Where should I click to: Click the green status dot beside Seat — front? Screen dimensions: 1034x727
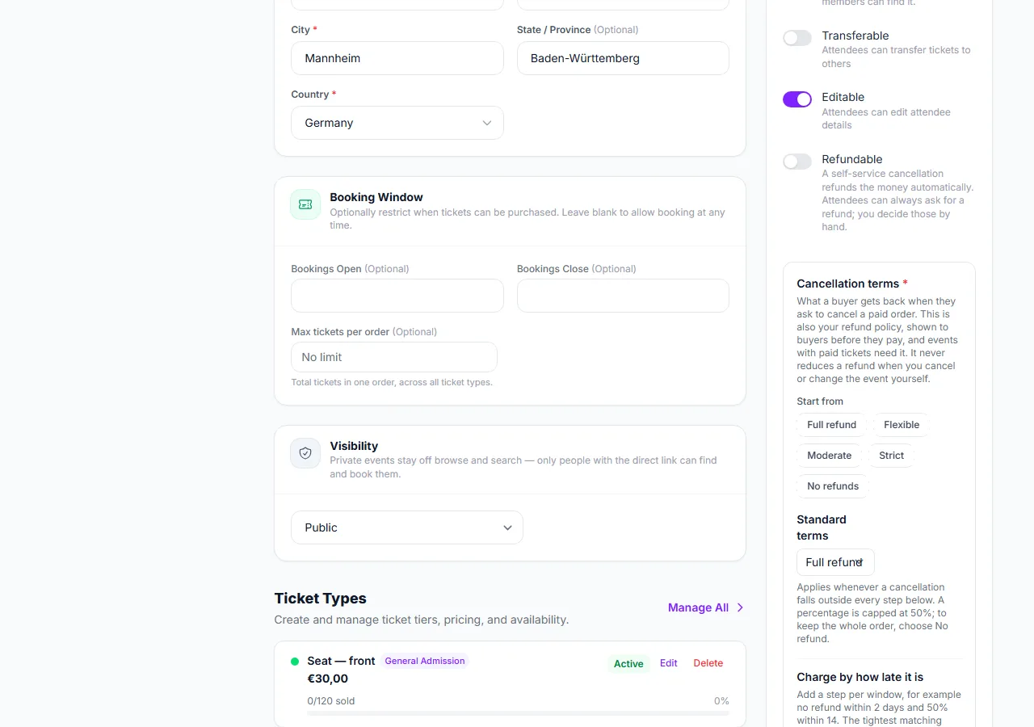point(295,662)
